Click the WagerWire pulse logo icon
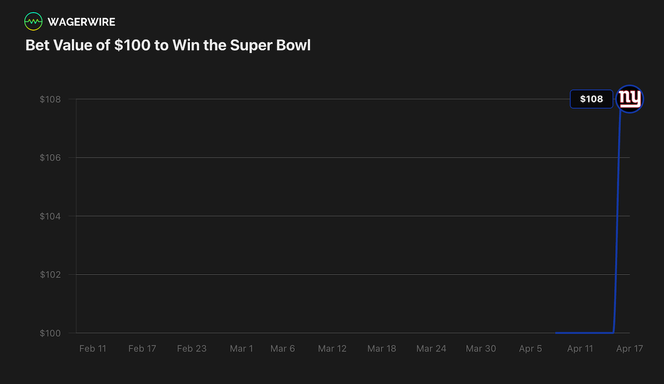The image size is (664, 384). click(x=33, y=22)
